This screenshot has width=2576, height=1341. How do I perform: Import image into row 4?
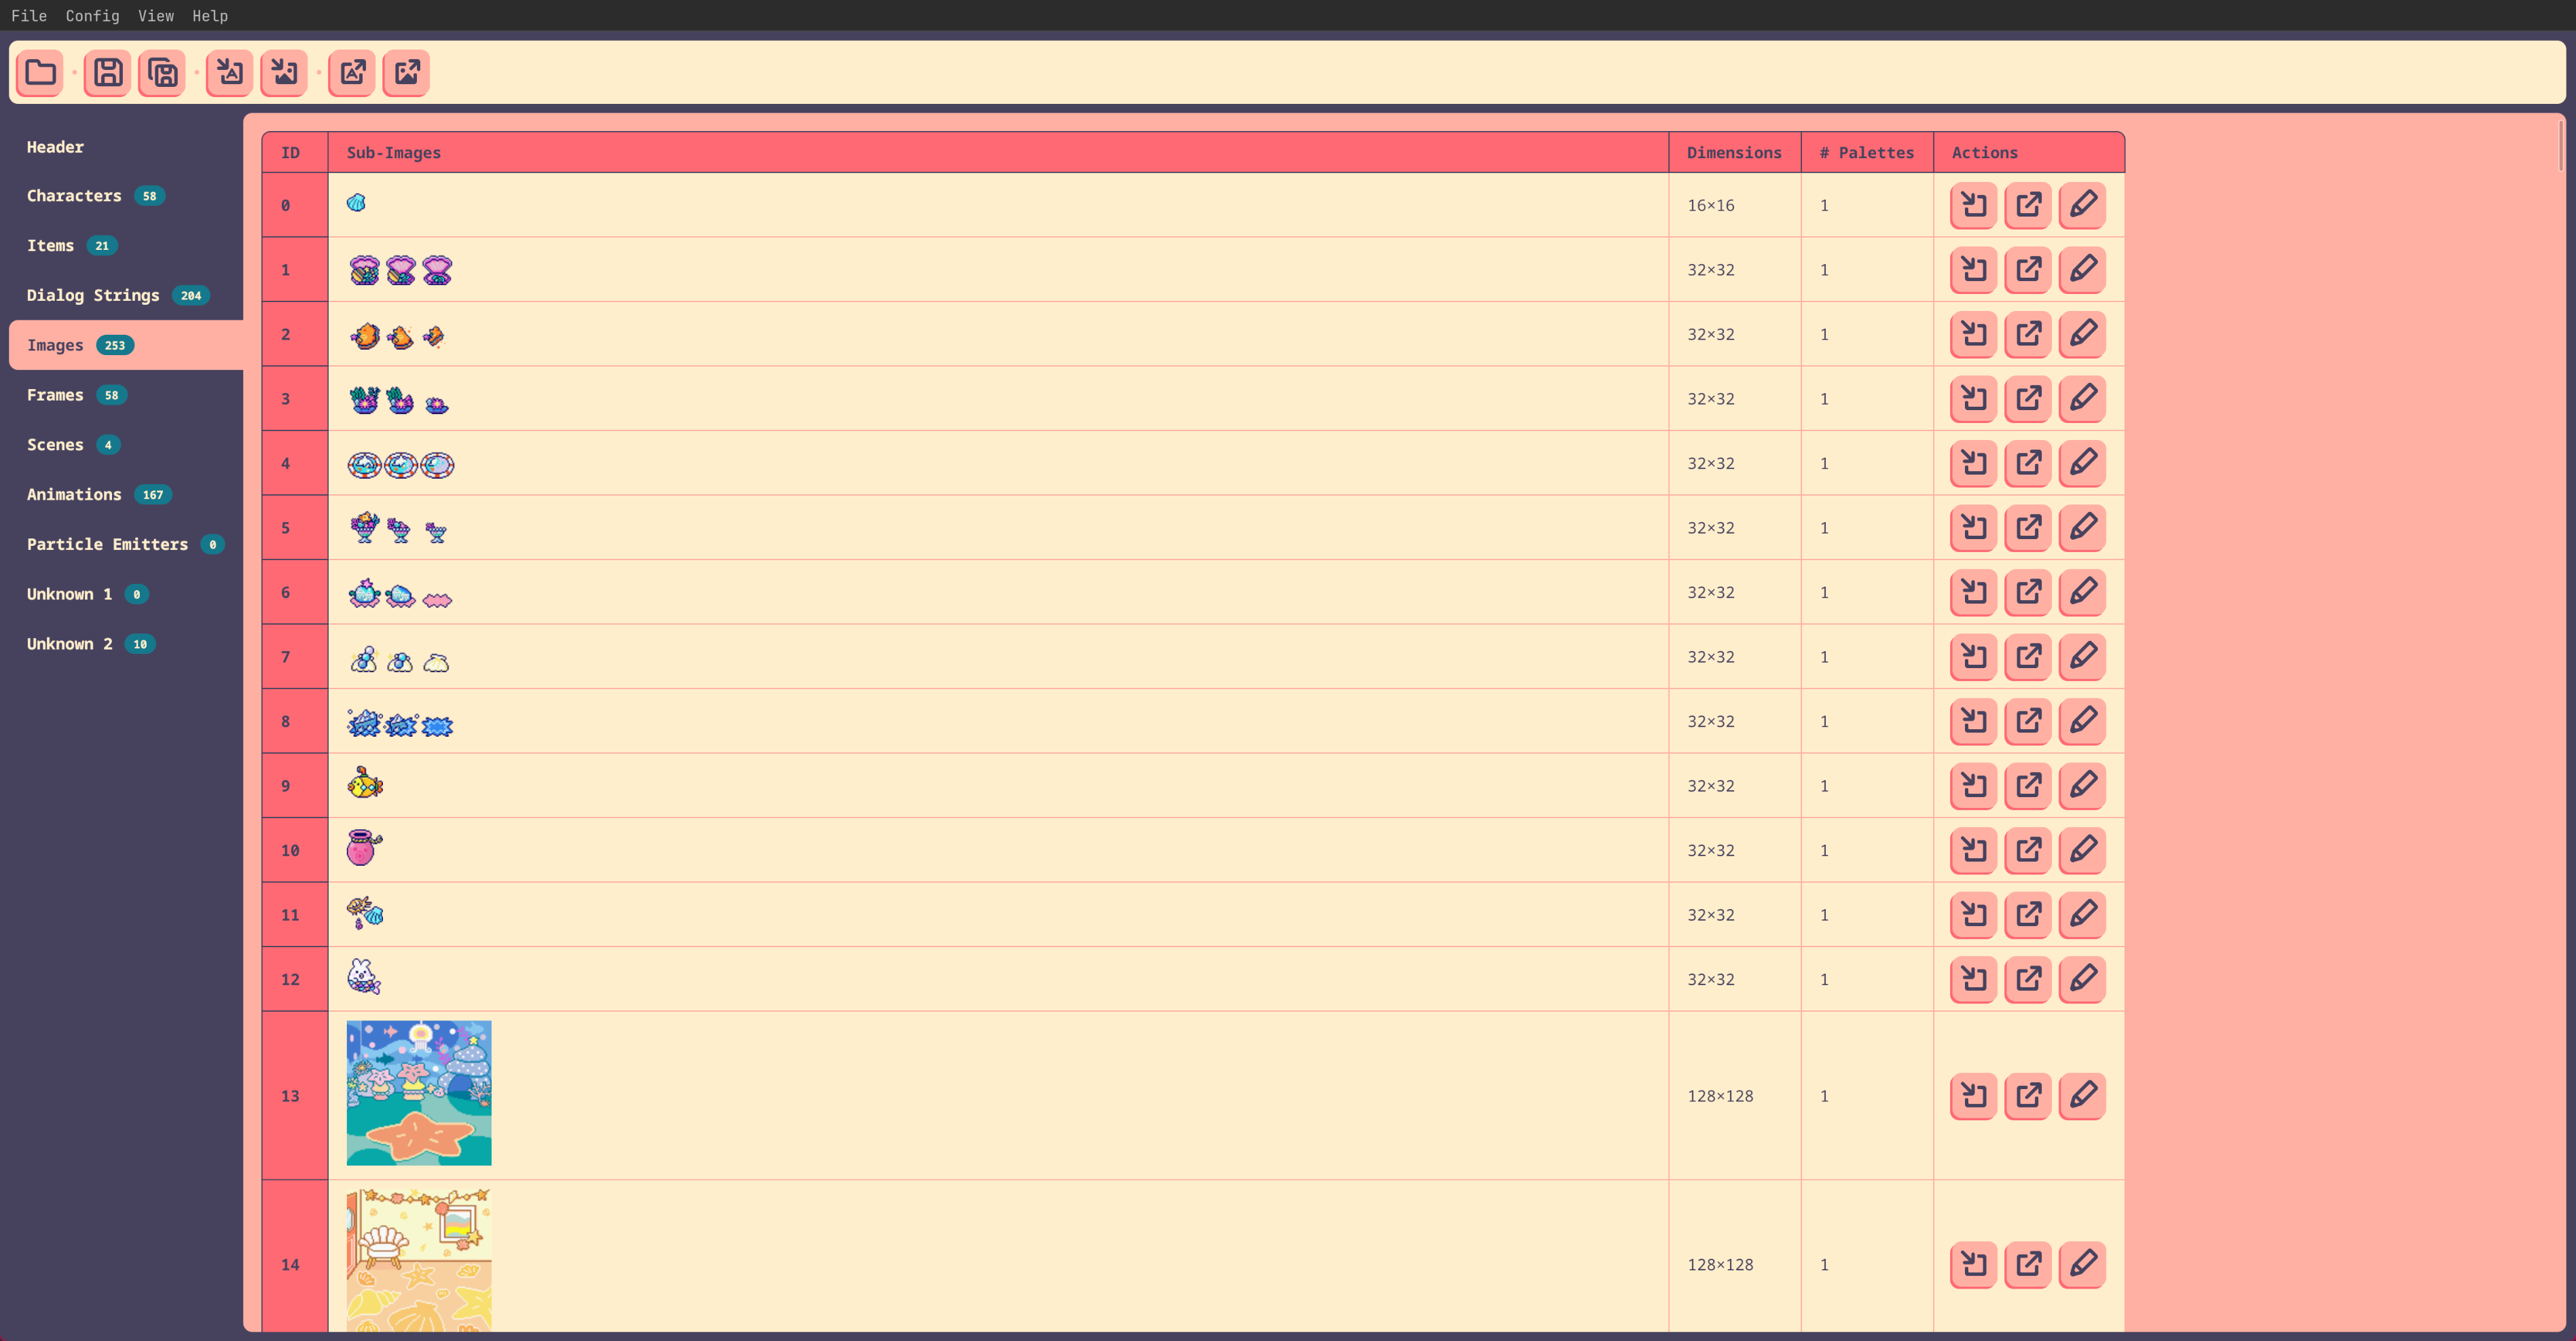pyautogui.click(x=1974, y=463)
